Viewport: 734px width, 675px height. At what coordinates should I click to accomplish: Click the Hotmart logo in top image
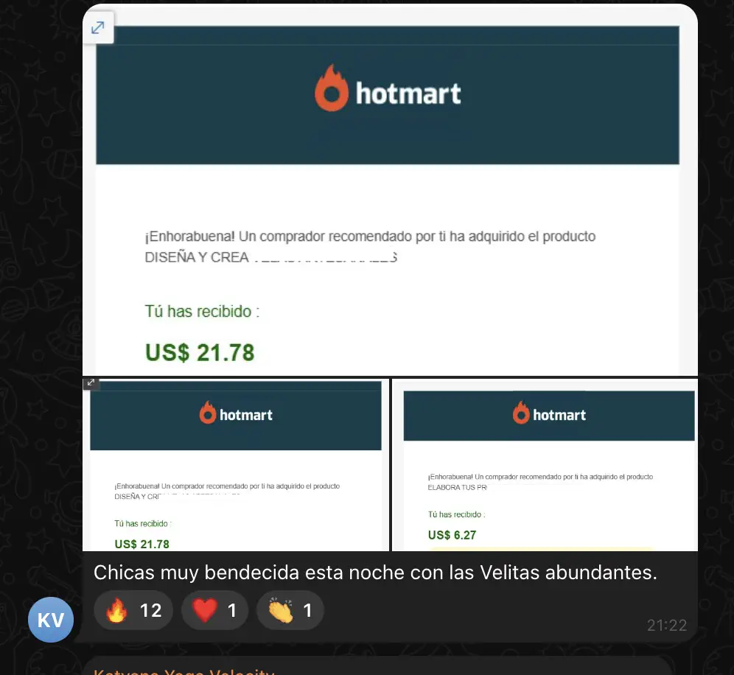point(388,89)
